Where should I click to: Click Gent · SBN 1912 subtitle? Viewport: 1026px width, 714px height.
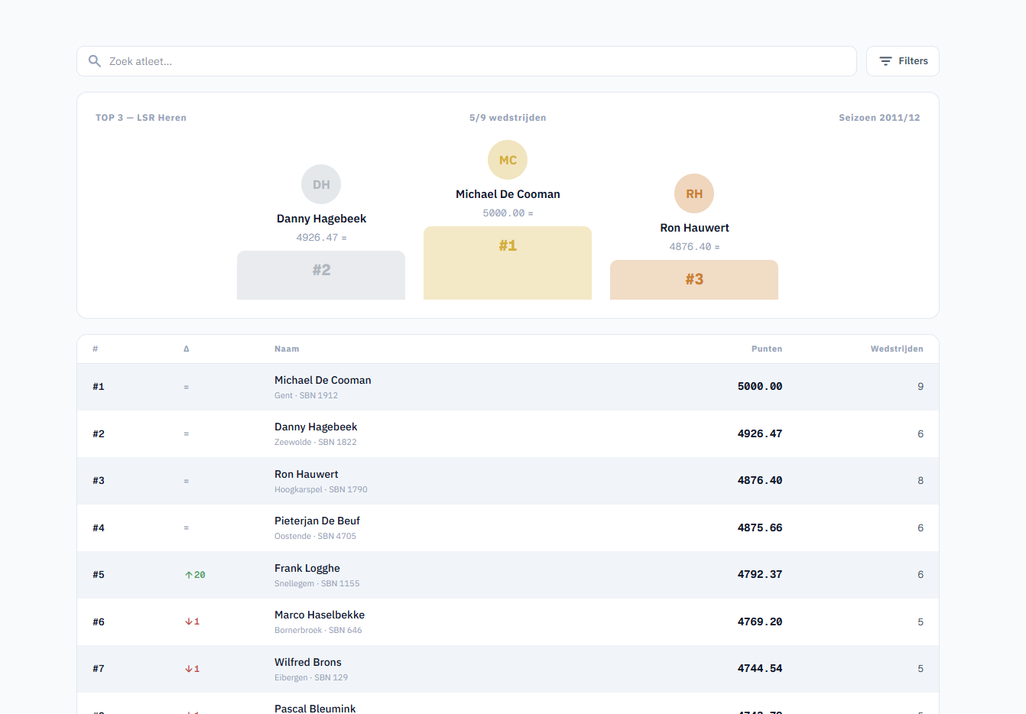tap(306, 395)
